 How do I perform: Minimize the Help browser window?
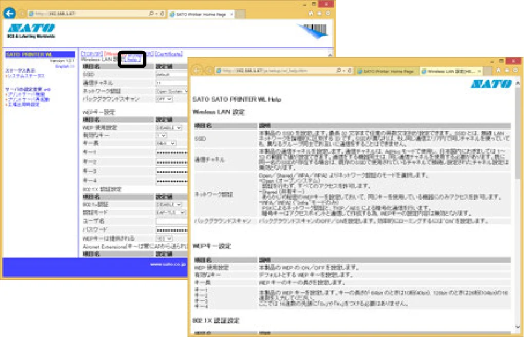click(x=492, y=62)
